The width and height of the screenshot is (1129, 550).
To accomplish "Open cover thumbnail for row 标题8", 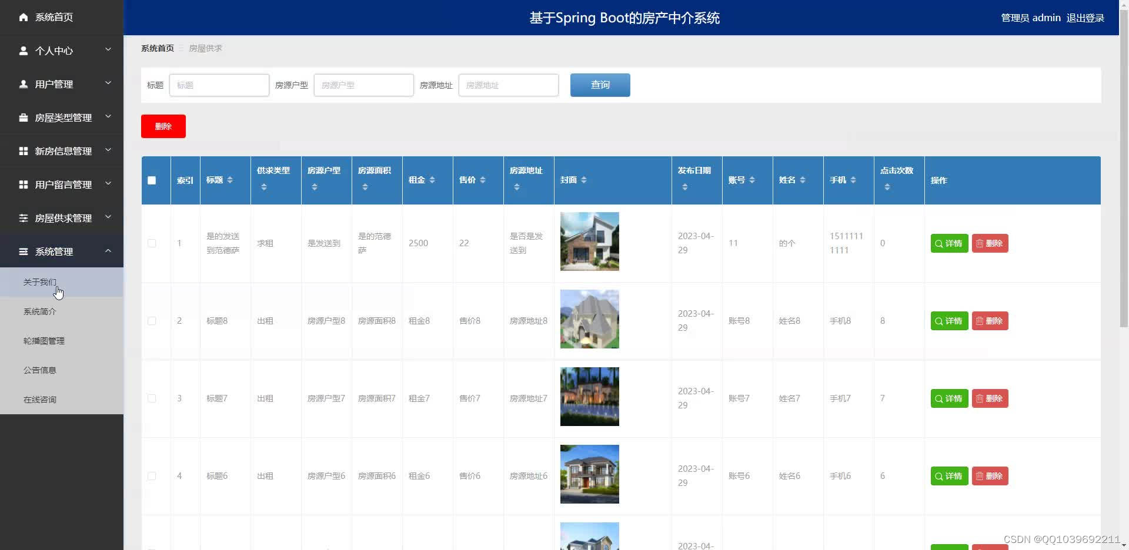I will point(590,319).
